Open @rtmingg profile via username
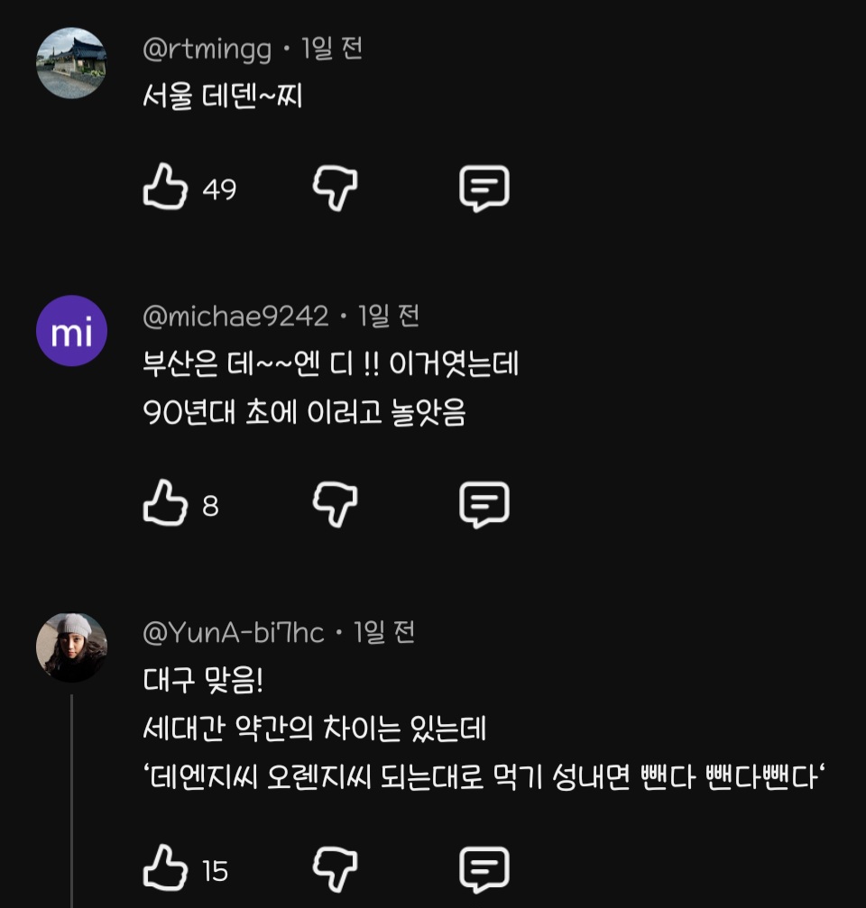 [207, 50]
